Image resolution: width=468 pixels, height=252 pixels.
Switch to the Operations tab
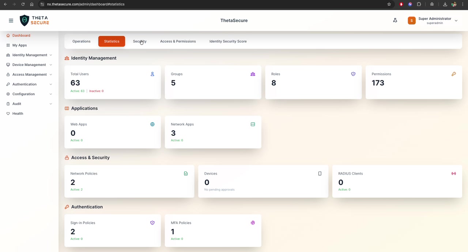click(81, 41)
